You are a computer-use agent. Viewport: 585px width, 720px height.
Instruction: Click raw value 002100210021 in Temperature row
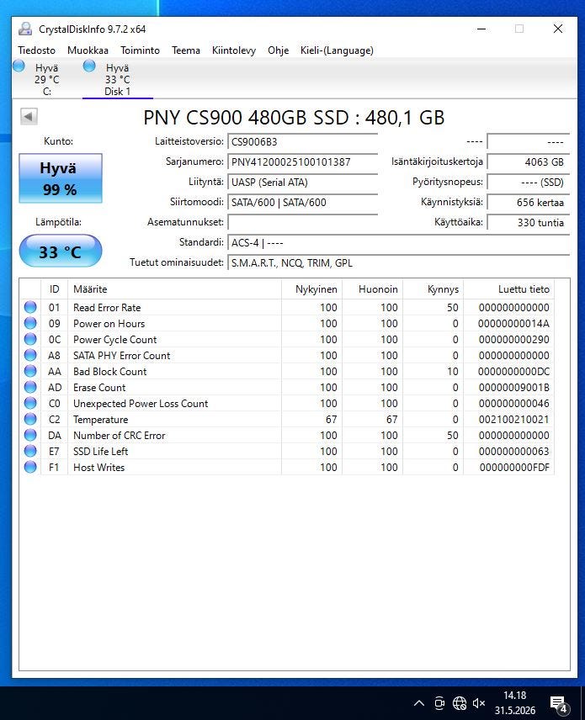[x=513, y=419]
